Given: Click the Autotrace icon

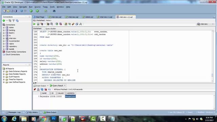Looking at the screenshot, I should click(48, 24).
